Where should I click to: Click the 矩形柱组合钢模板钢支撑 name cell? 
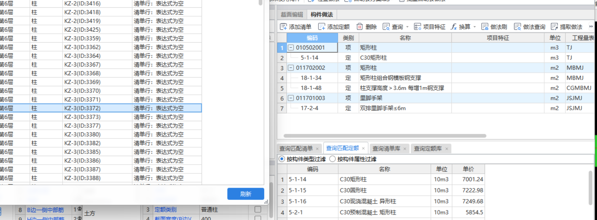coord(405,78)
